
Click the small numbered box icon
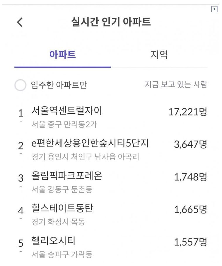[214, 9]
